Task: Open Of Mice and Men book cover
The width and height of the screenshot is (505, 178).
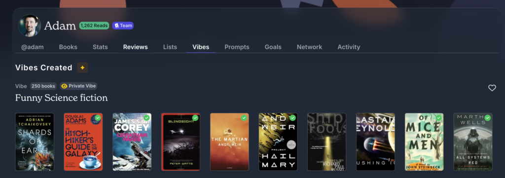Action: pos(424,142)
